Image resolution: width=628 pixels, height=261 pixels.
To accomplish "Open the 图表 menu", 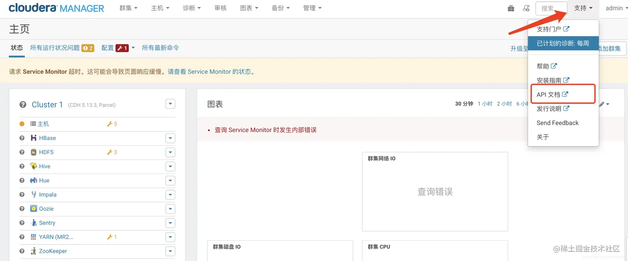I will [249, 8].
